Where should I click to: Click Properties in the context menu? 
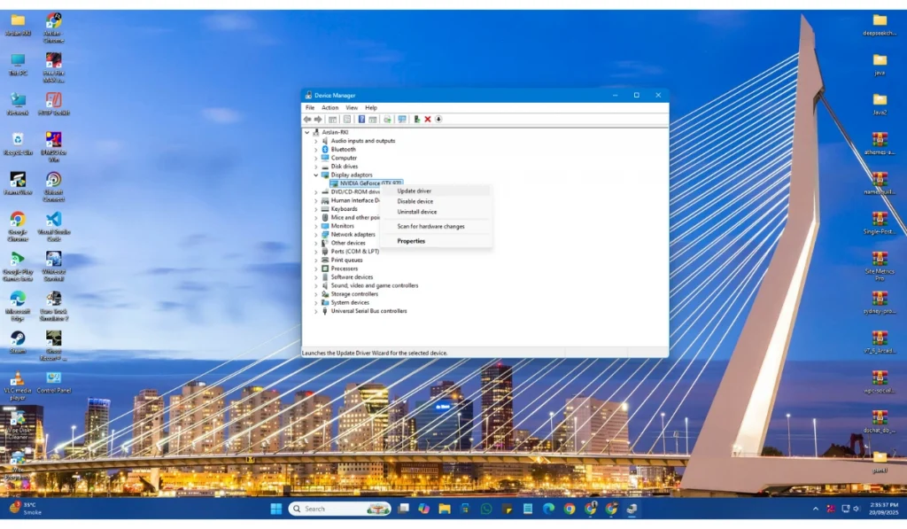[411, 241]
